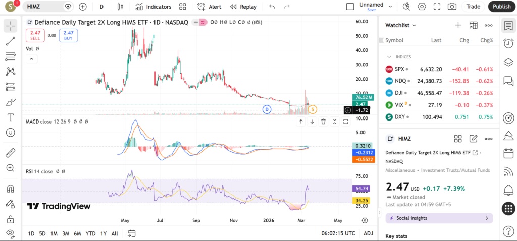This screenshot has width=517, height=241.
Task: Delete the MACD indicator with trash icon
Action: tap(323, 122)
